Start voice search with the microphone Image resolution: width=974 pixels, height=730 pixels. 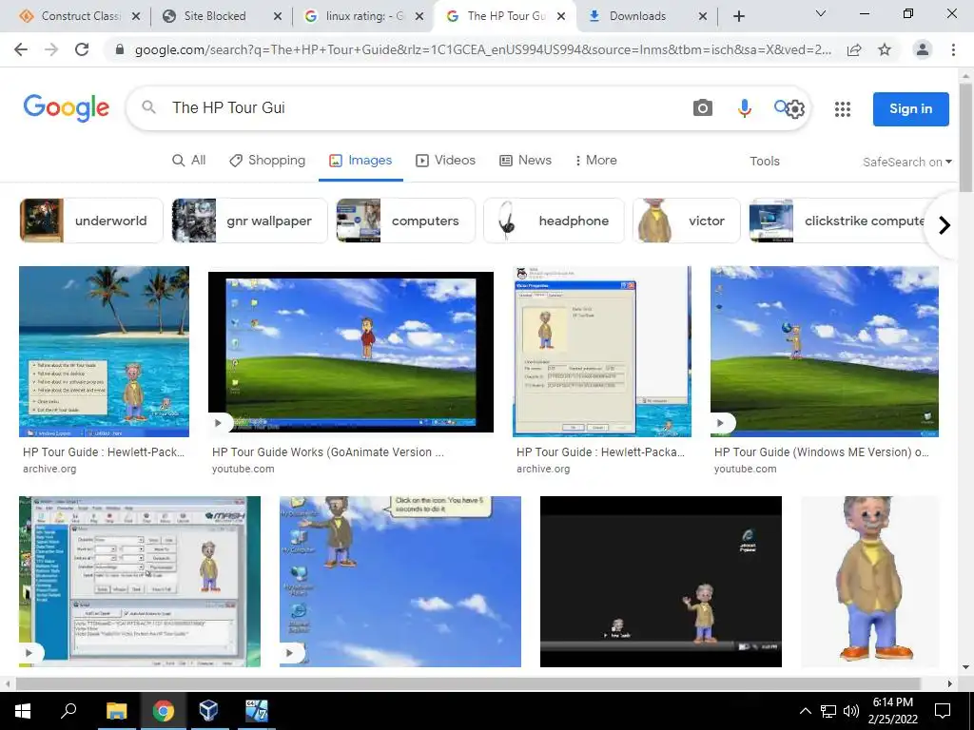[744, 108]
